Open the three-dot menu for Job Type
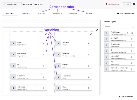Image resolution: width=137 pixels, height=100 pixels. [x=88, y=43]
